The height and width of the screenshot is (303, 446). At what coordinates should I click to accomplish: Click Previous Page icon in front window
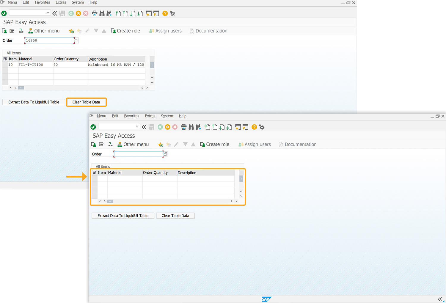[x=215, y=127]
